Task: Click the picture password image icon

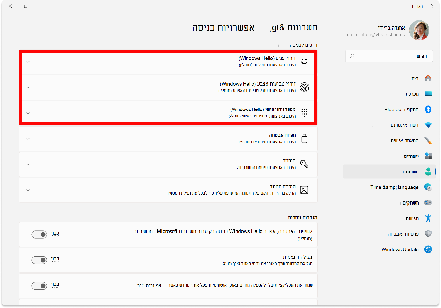Action: point(304,190)
